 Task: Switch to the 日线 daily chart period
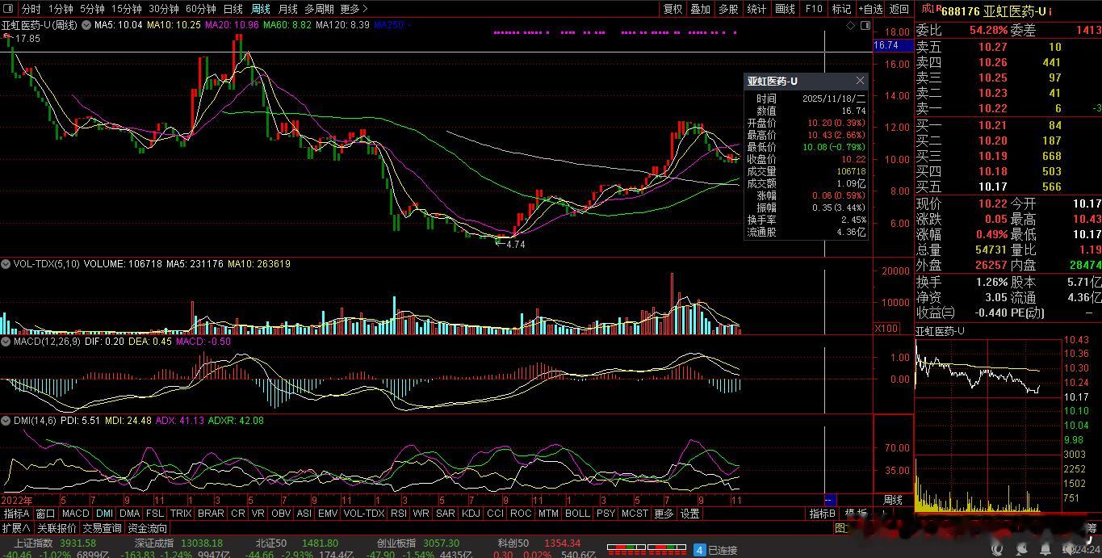[233, 9]
